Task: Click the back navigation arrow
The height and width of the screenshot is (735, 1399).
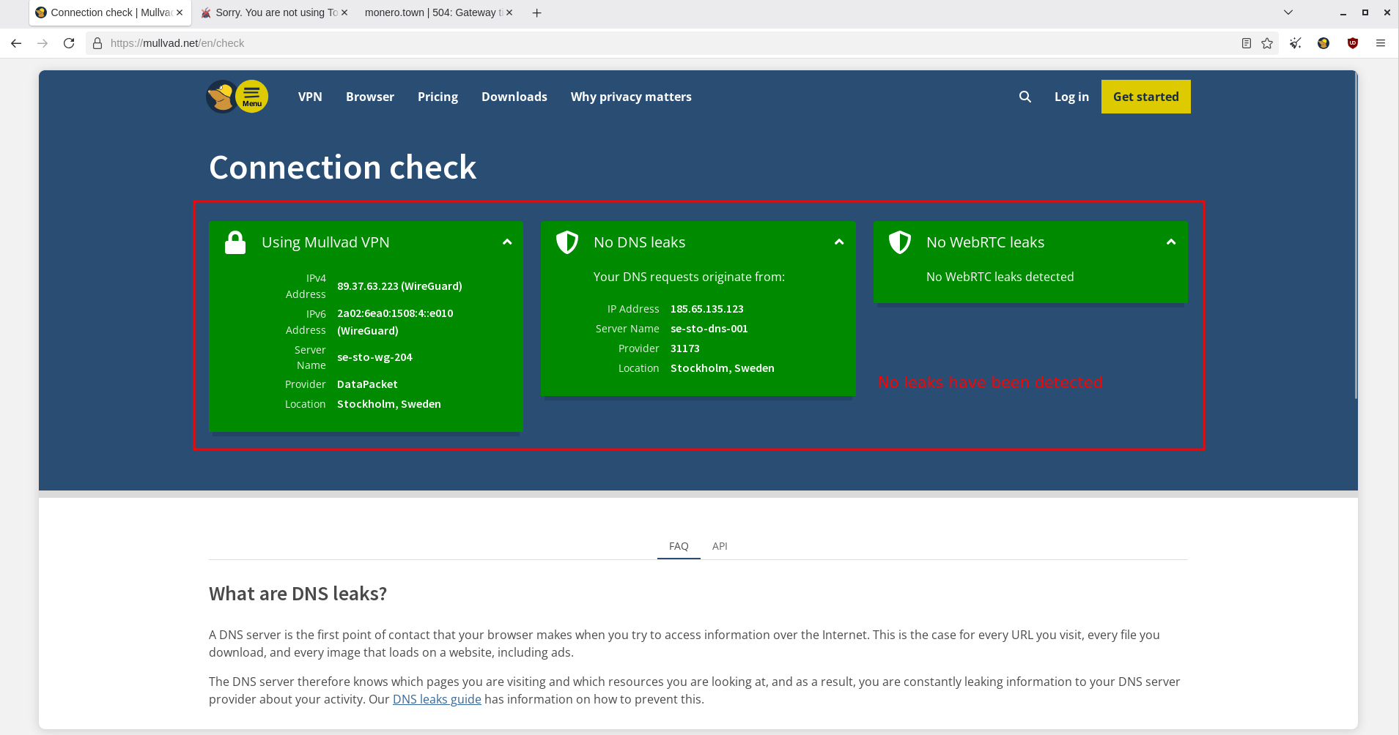Action: pos(16,43)
